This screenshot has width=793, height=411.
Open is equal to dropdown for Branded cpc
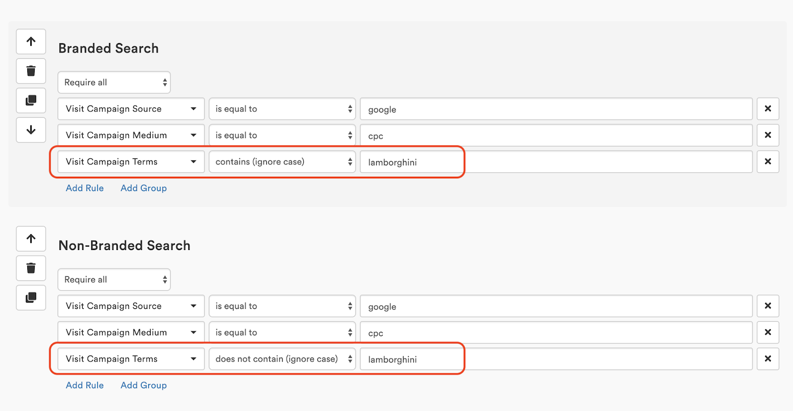[283, 135]
